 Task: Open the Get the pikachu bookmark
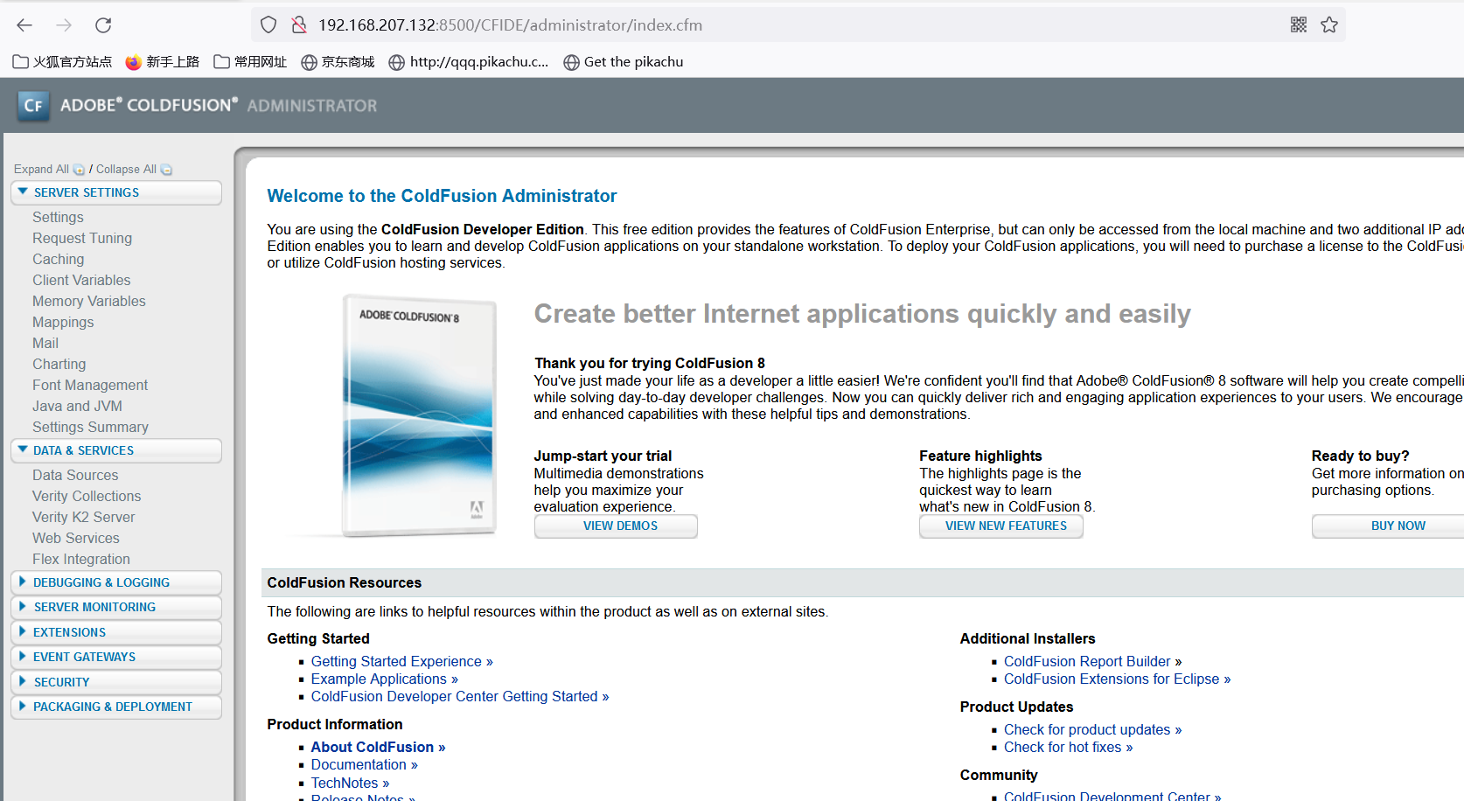[624, 62]
